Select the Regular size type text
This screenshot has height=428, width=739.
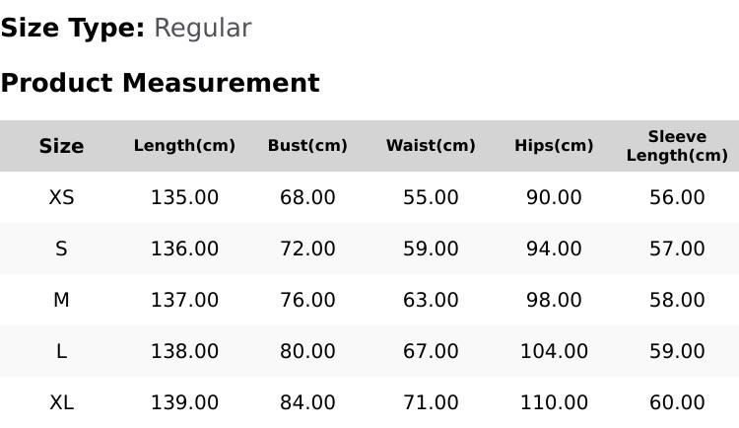point(203,29)
